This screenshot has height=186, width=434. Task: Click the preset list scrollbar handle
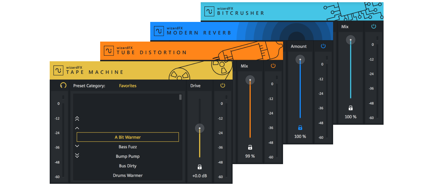pyautogui.click(x=180, y=97)
